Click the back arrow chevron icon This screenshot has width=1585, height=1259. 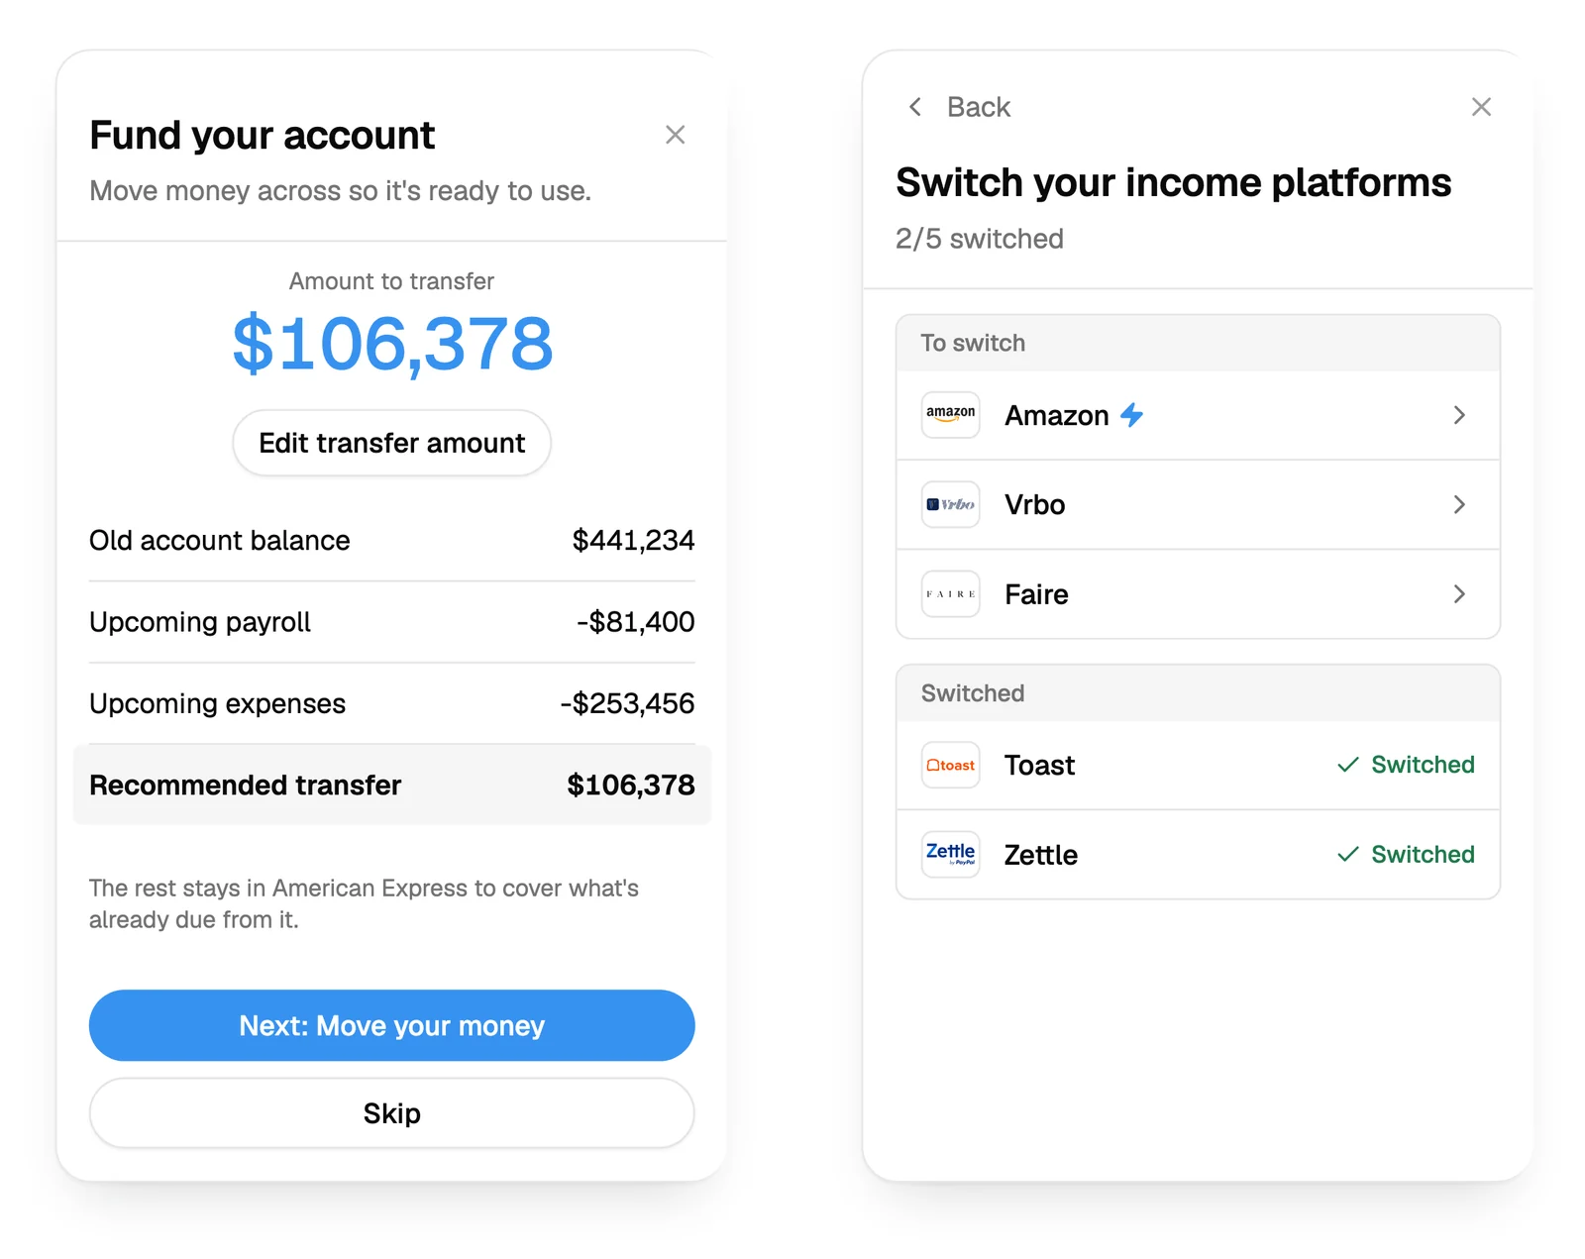[x=915, y=106]
